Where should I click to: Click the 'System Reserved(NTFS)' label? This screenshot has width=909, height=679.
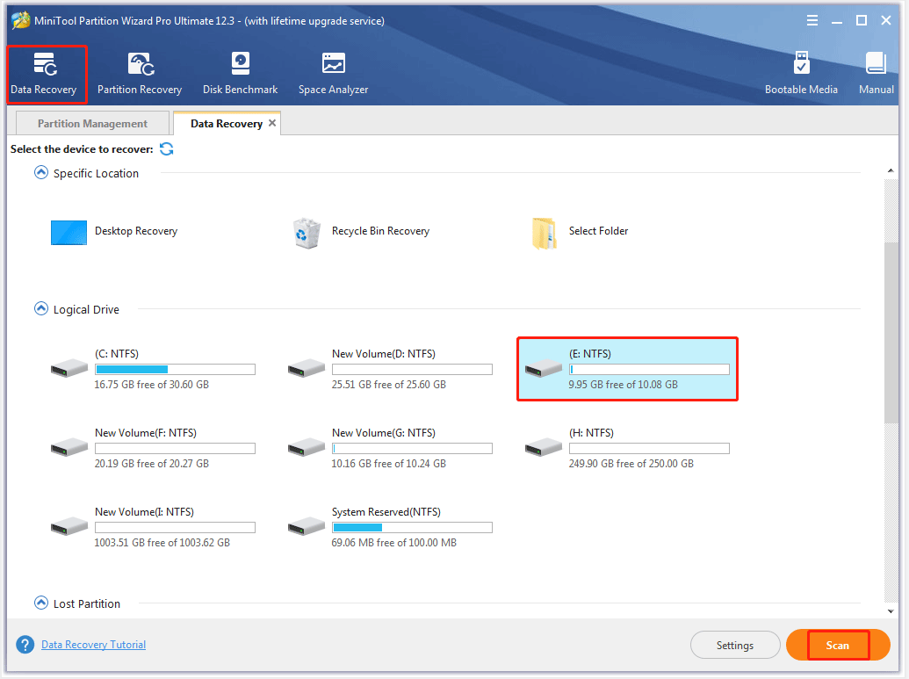tap(386, 512)
